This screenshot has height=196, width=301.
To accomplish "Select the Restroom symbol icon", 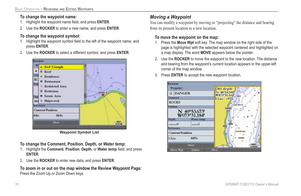I will click(41, 91).
